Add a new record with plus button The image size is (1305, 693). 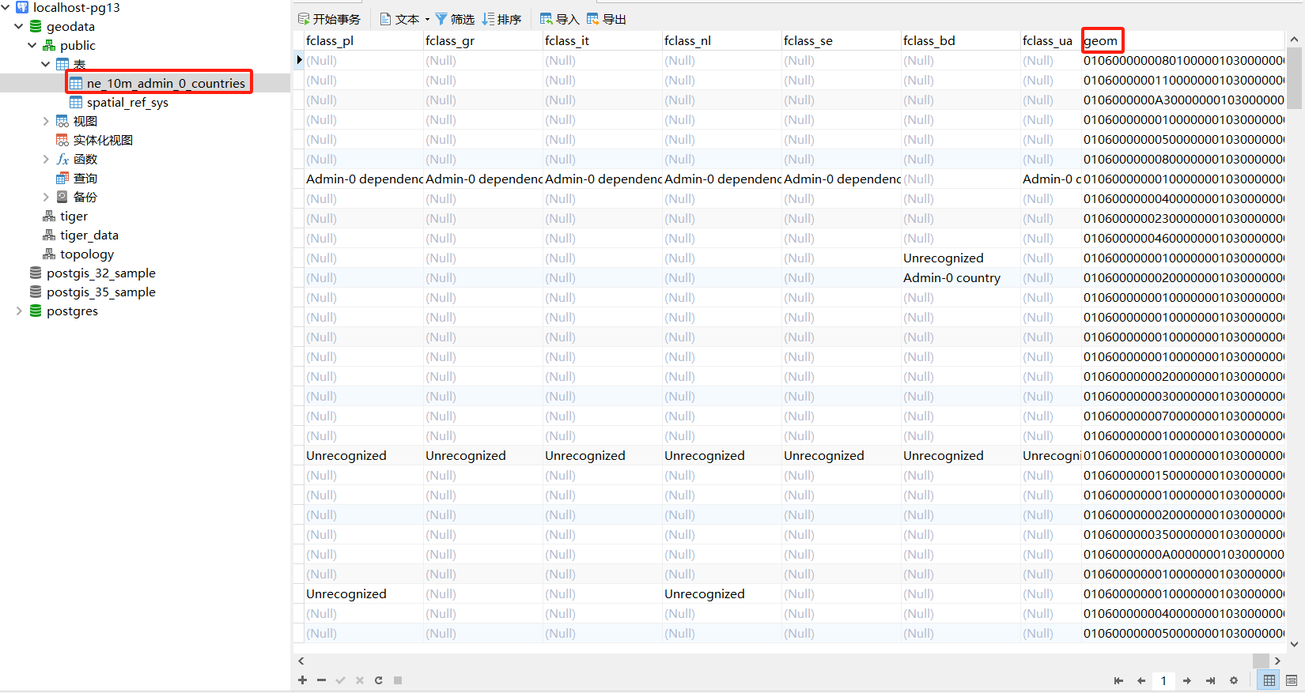pos(302,680)
